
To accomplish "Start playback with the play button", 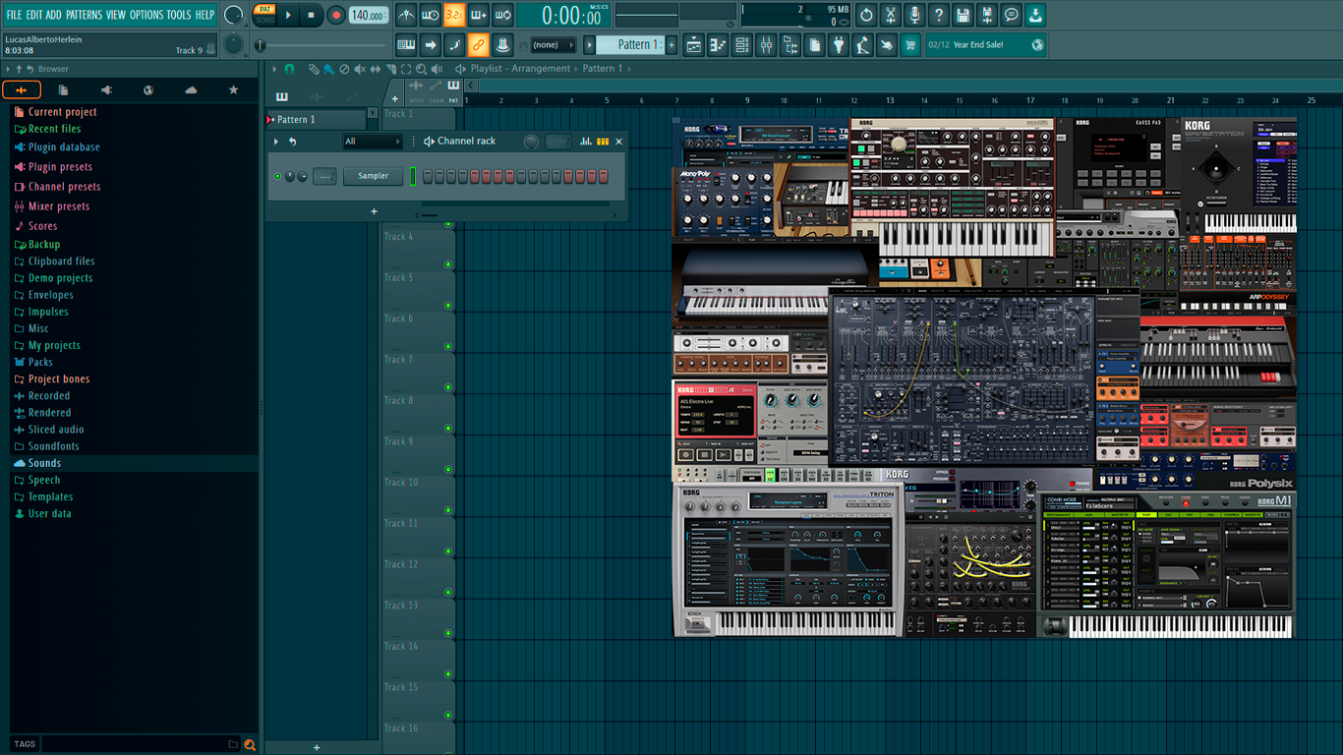I will click(x=288, y=15).
